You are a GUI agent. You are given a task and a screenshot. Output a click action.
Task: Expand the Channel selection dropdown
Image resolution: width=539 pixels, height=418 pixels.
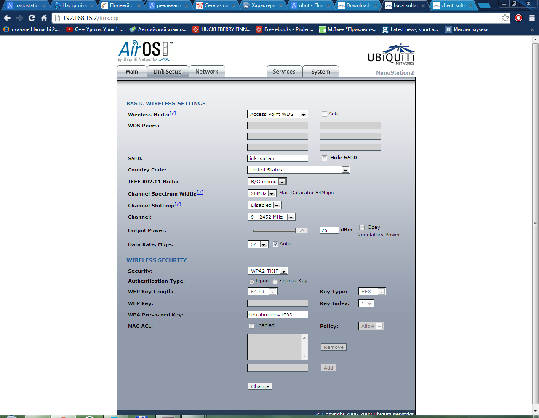(272, 217)
